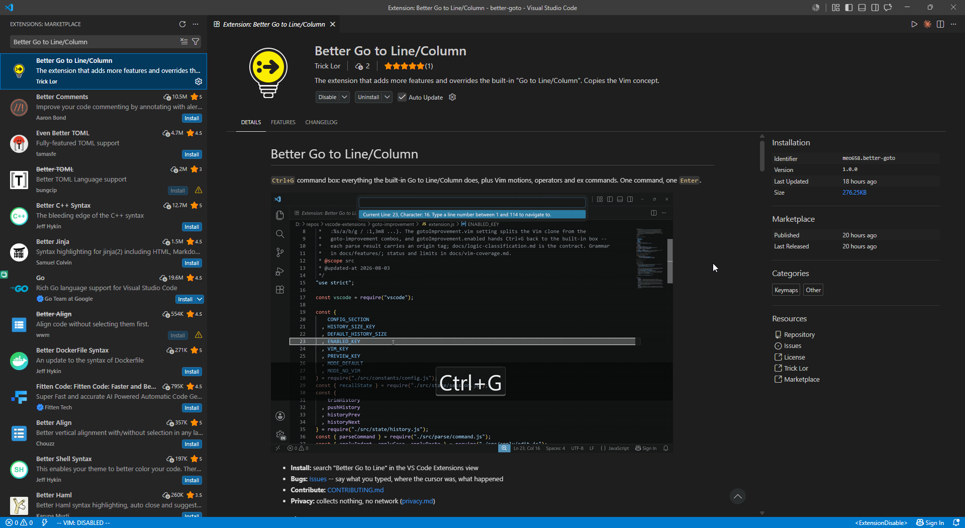Open the Repository resource link

point(799,334)
